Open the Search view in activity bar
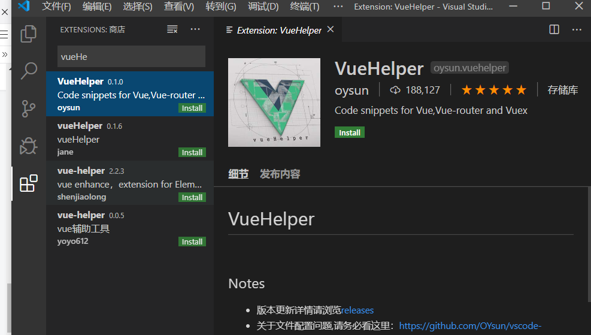Viewport: 591px width, 335px height. [29, 71]
